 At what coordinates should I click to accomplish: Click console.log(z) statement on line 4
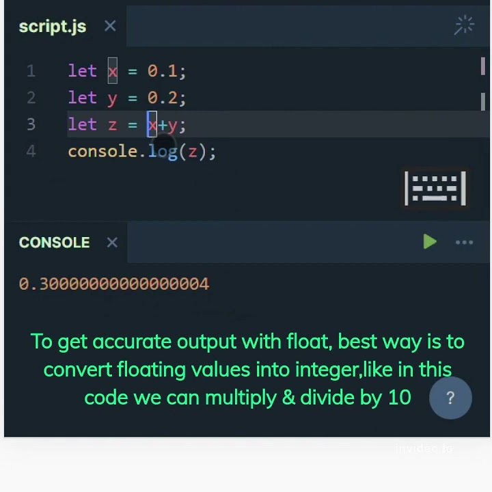tap(142, 152)
